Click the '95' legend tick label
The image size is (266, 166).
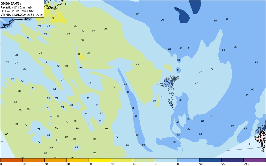223,164
